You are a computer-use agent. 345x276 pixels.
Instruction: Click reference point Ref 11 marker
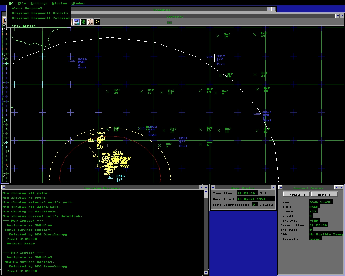219,130
